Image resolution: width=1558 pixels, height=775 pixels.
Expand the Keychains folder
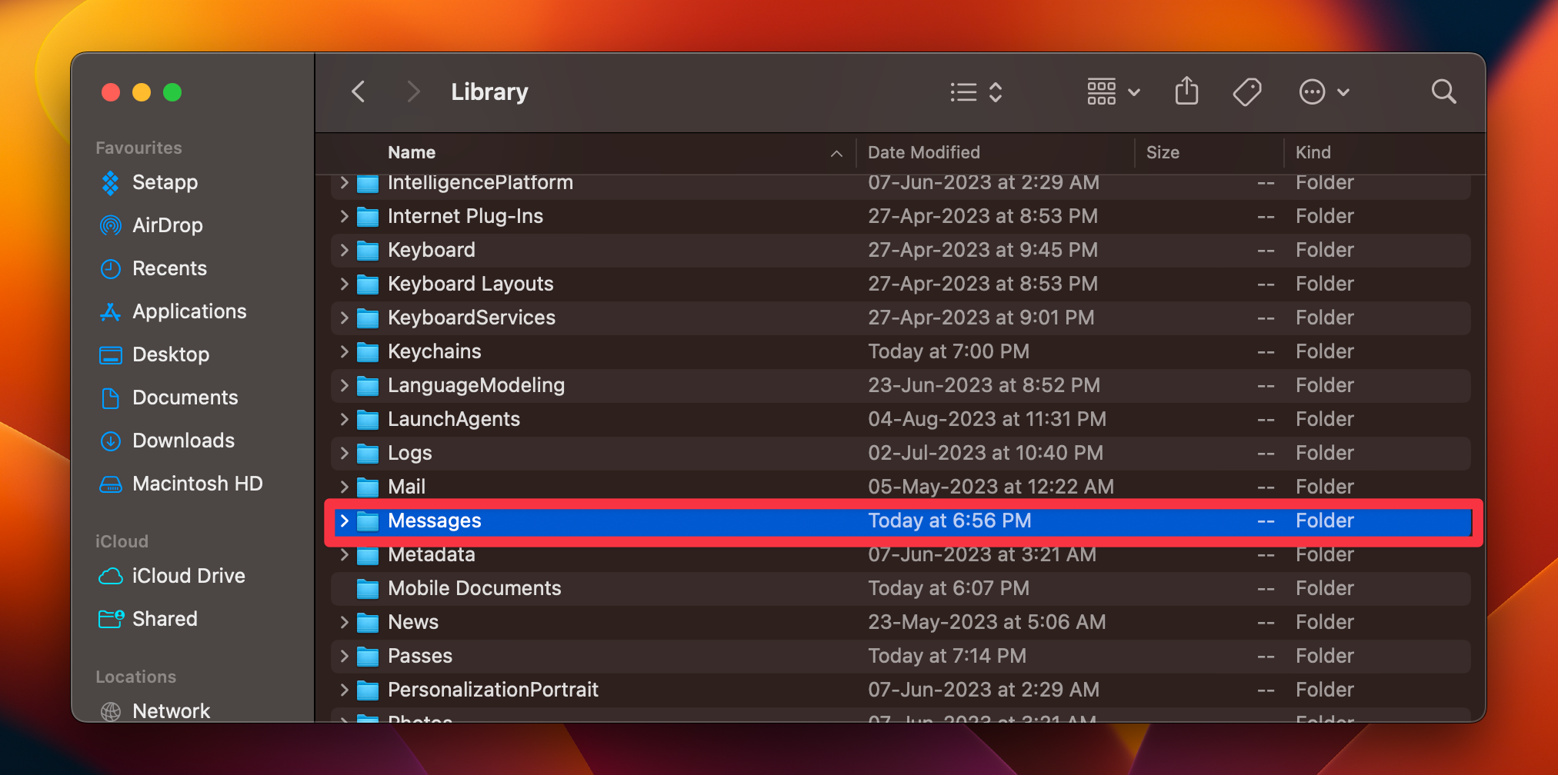click(344, 351)
